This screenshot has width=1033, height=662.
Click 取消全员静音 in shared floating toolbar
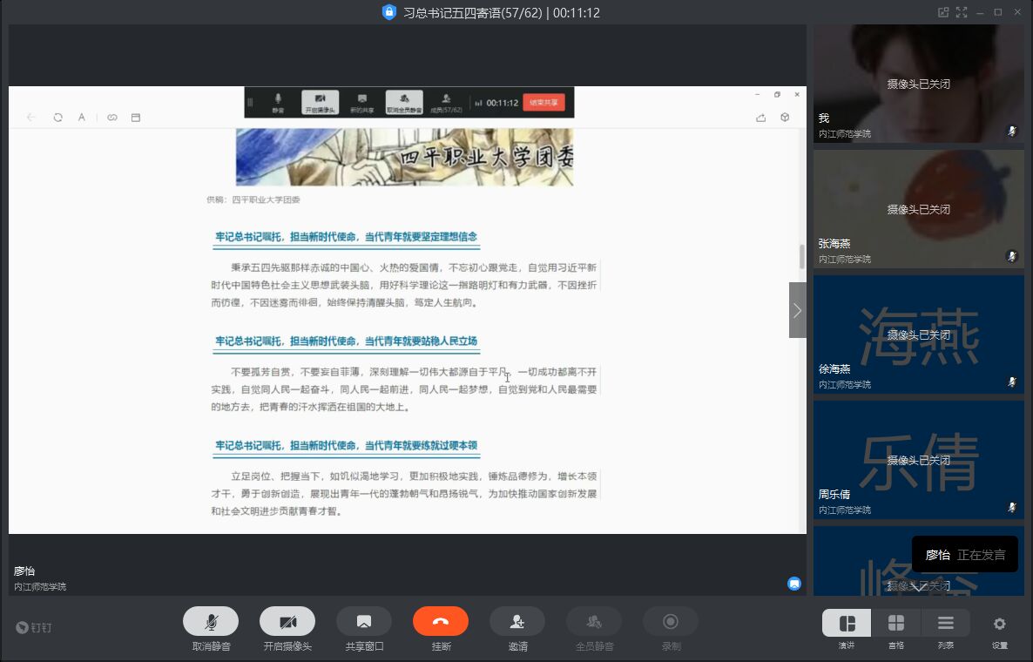[x=404, y=103]
